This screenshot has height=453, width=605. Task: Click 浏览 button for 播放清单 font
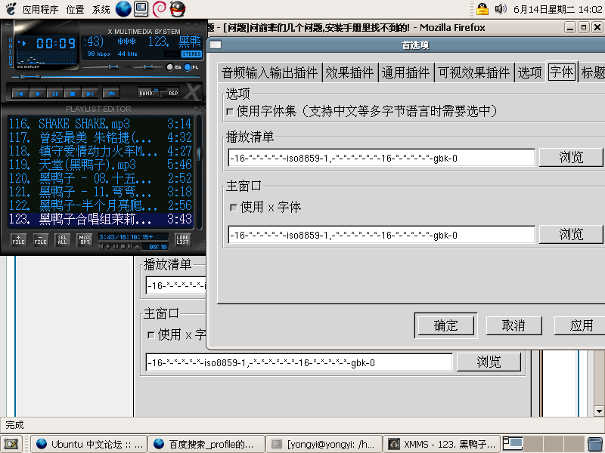click(x=571, y=158)
